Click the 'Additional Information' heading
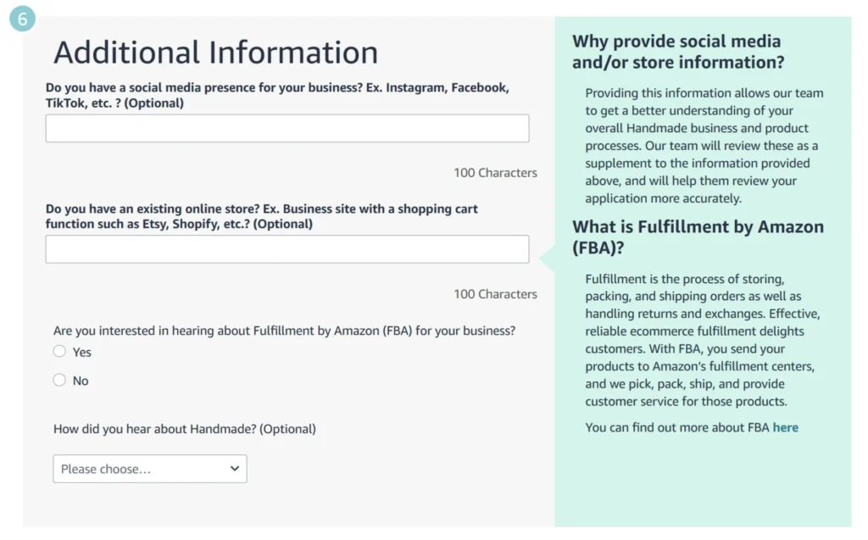Image resolution: width=868 pixels, height=540 pixels. [215, 53]
